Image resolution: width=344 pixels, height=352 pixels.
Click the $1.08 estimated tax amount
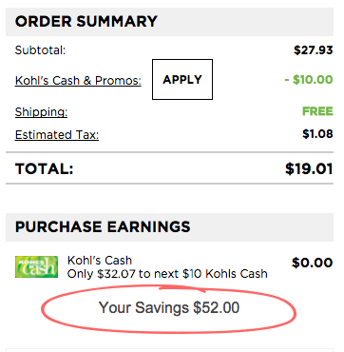pyautogui.click(x=317, y=134)
